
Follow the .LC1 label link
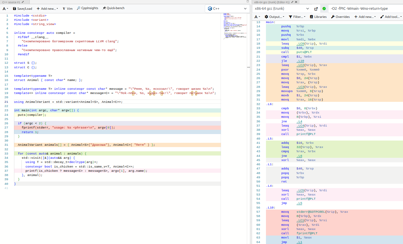(300, 220)
